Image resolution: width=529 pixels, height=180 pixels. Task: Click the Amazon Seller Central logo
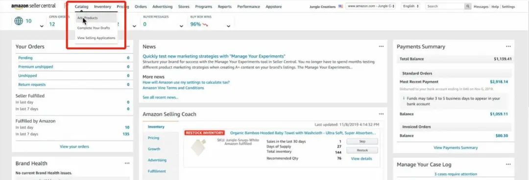coord(33,6)
